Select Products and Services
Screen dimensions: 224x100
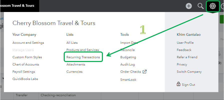pyautogui.click(x=83, y=50)
